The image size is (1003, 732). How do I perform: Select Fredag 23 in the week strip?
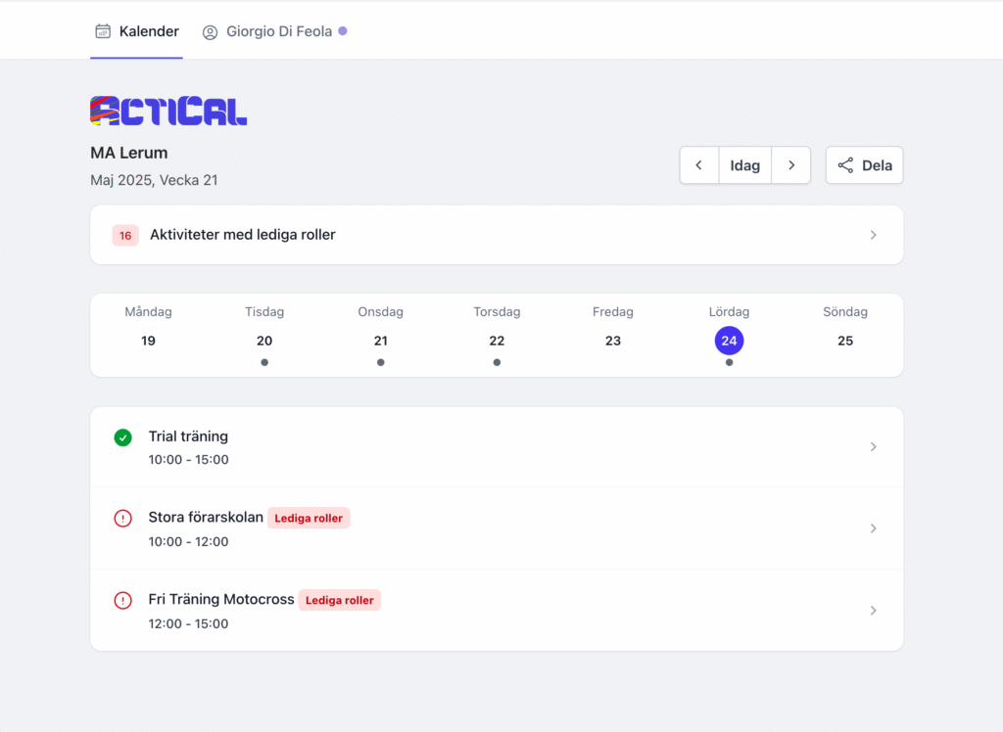coord(613,341)
